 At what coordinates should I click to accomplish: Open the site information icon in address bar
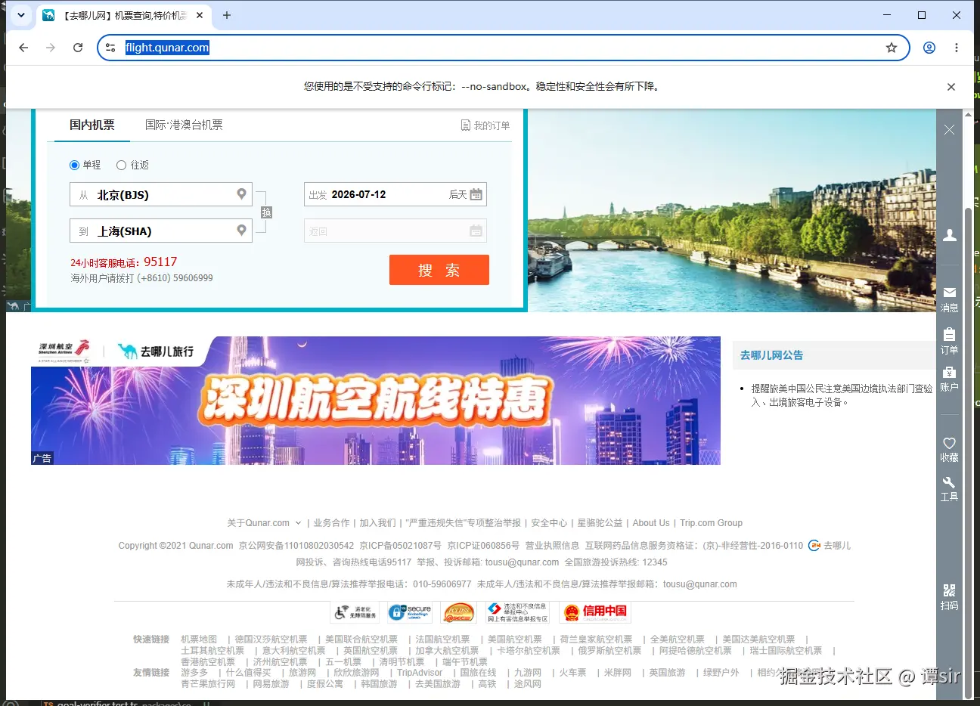pyautogui.click(x=110, y=48)
